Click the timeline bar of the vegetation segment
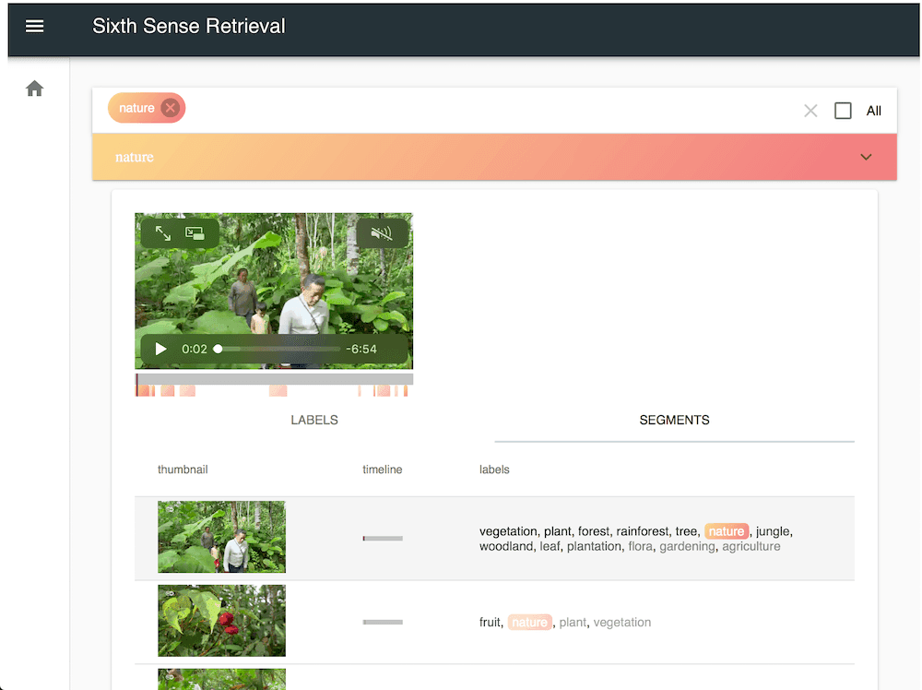Viewport: 922px width, 690px height. click(383, 538)
